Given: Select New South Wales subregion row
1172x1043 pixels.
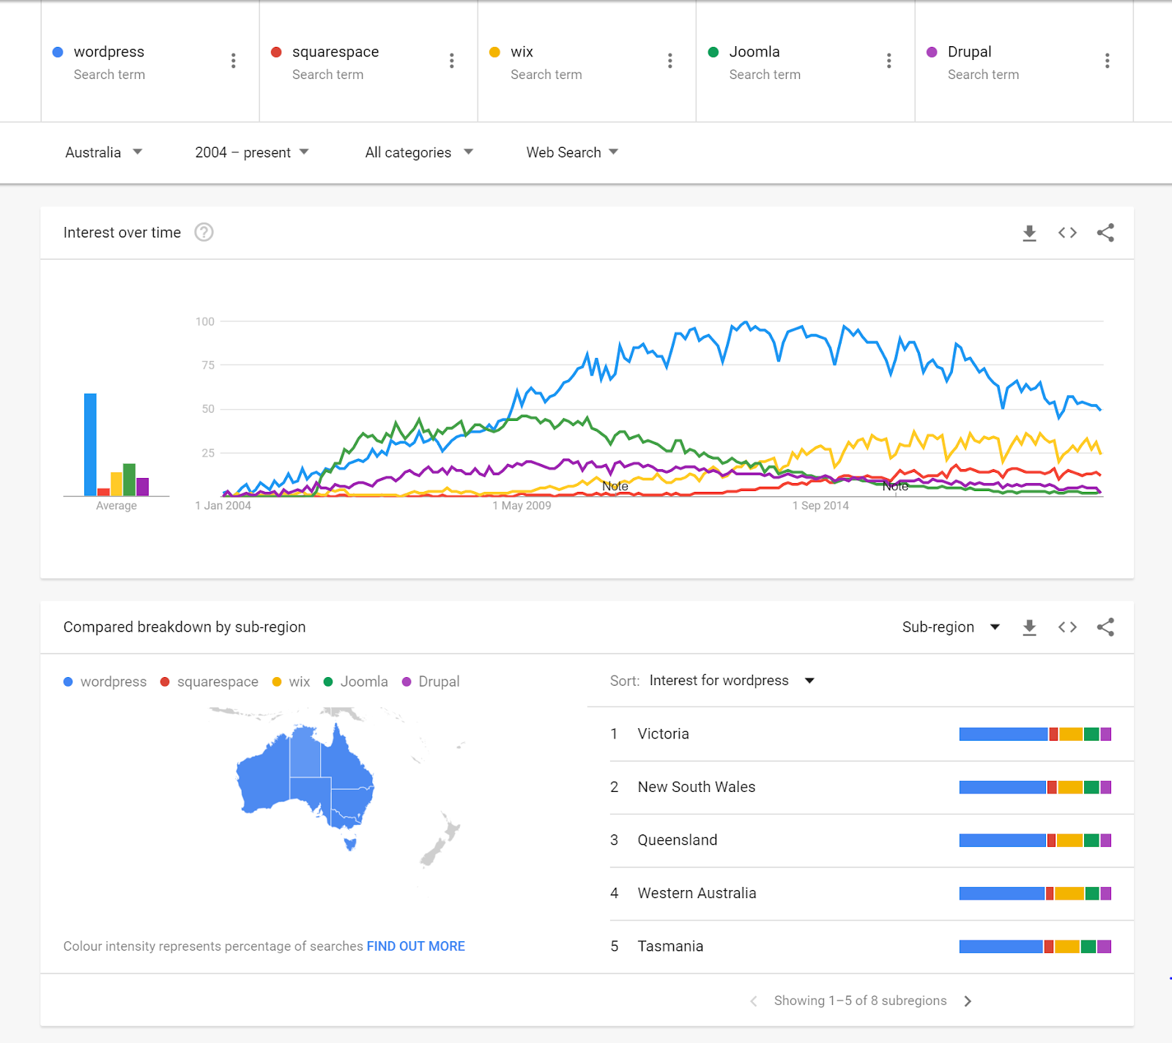Looking at the screenshot, I should 872,788.
